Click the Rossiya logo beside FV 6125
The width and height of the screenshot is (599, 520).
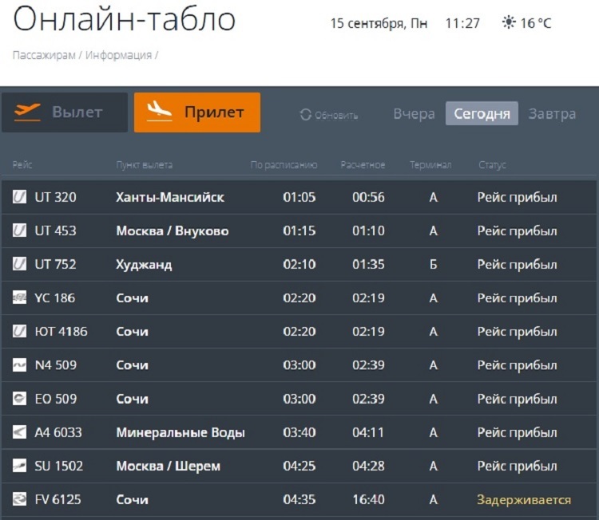point(20,500)
